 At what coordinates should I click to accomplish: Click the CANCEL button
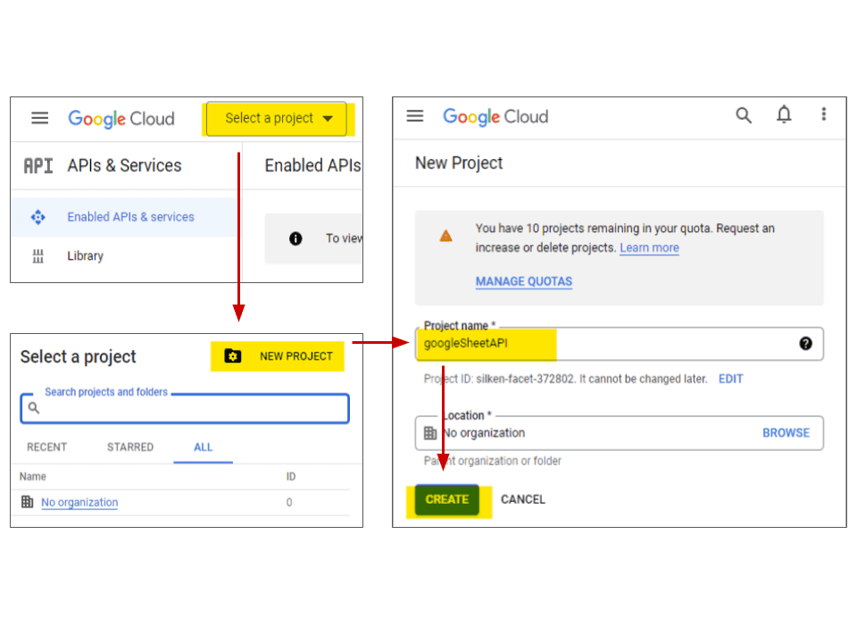[x=523, y=500]
